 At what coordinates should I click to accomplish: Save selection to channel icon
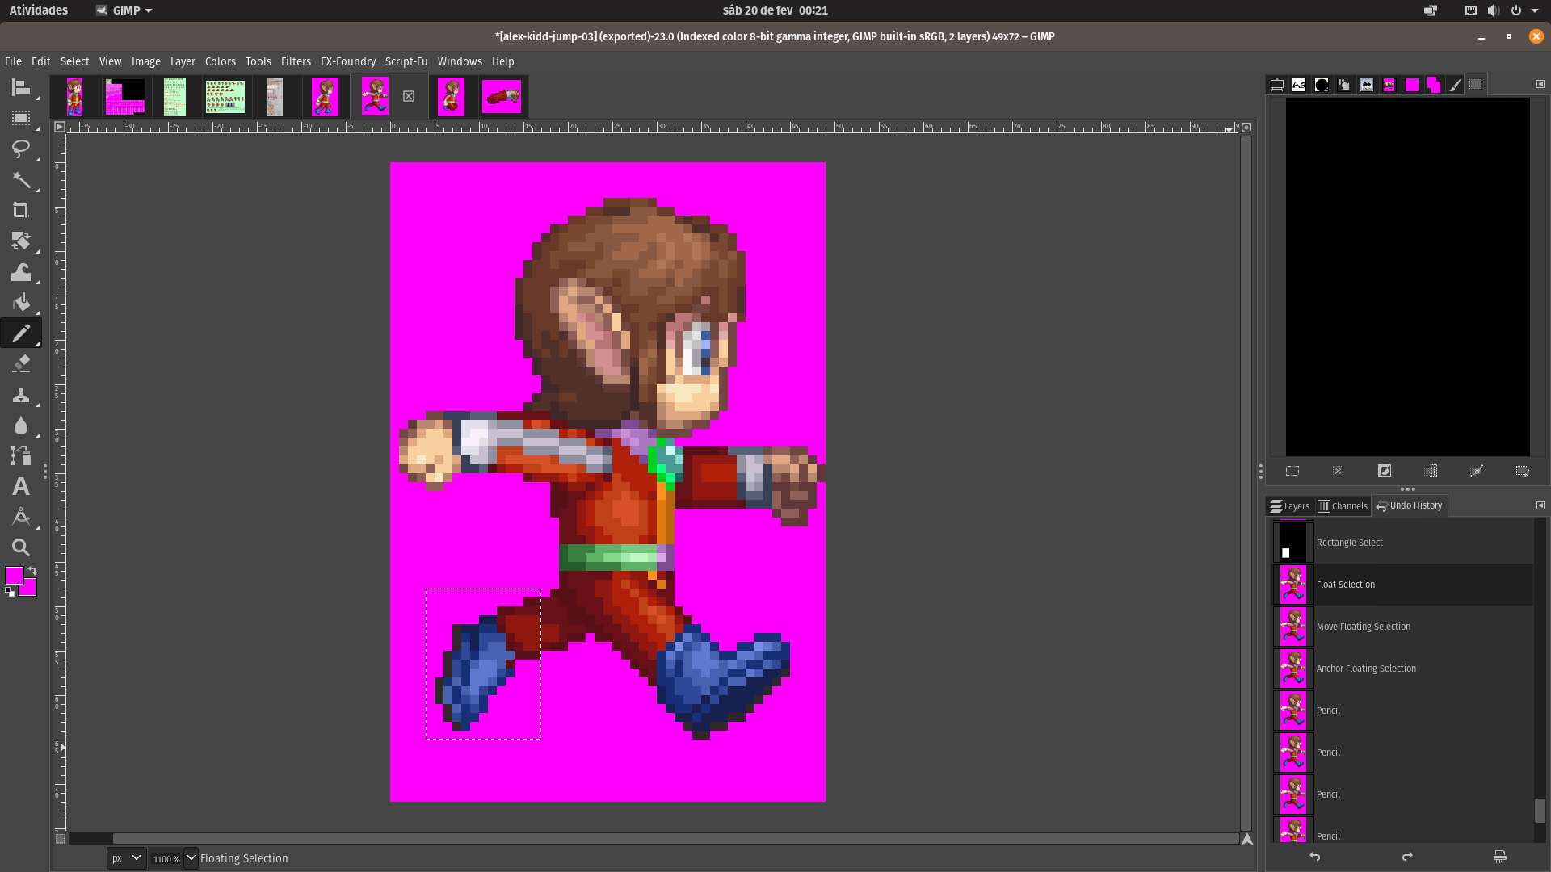pos(1431,471)
